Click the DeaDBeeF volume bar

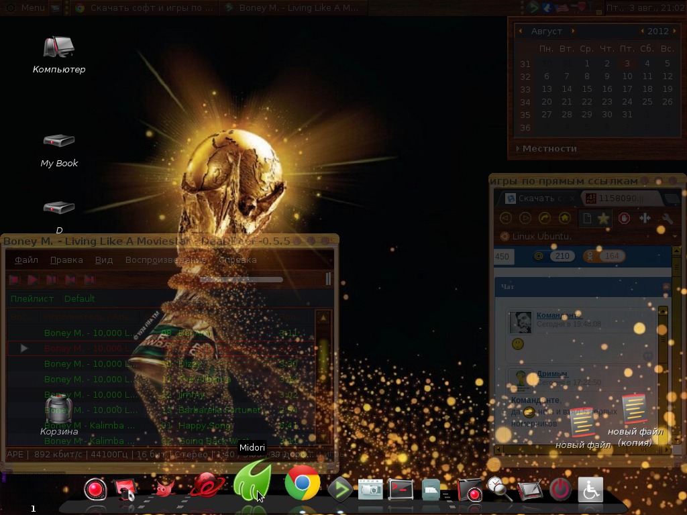[328, 279]
